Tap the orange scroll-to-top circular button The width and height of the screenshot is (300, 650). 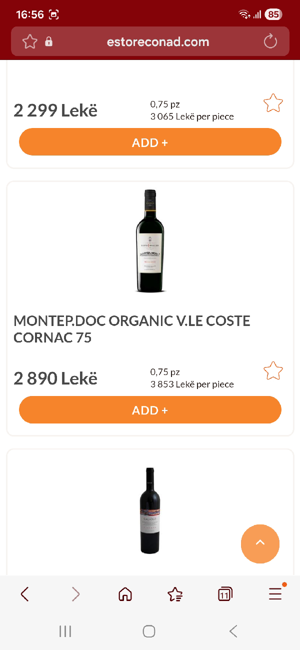[x=260, y=544]
